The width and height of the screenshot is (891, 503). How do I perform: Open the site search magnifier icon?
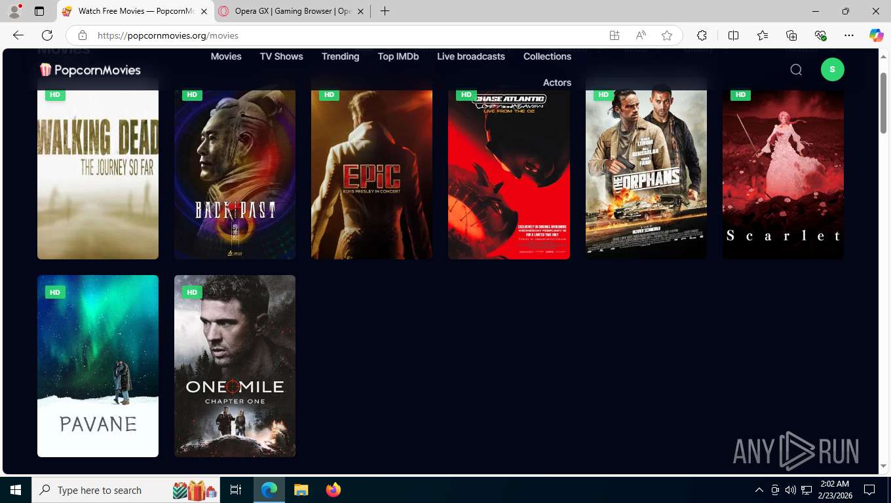796,69
